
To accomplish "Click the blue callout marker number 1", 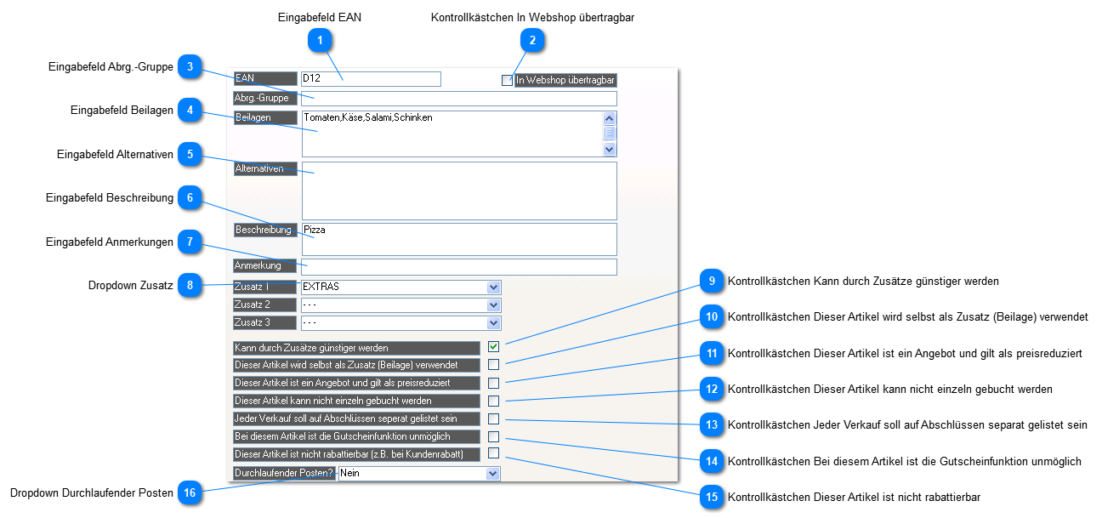I will click(x=320, y=40).
